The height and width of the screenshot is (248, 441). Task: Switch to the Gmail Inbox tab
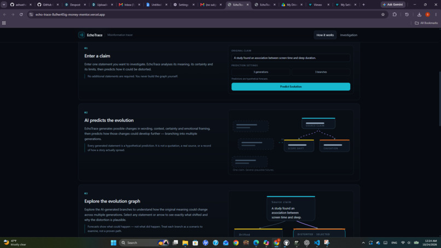tap(129, 4)
